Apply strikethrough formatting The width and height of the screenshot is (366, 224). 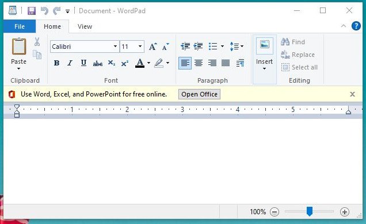point(98,63)
